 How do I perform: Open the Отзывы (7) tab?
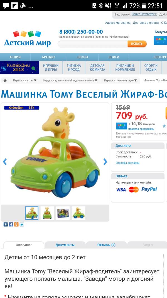point(106,245)
